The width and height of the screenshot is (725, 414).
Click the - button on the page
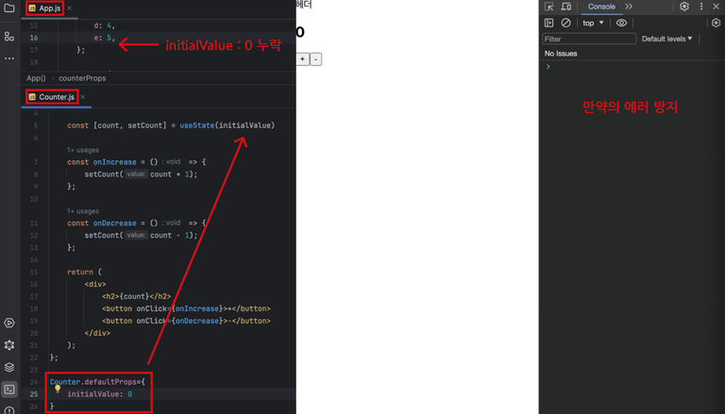coord(316,59)
